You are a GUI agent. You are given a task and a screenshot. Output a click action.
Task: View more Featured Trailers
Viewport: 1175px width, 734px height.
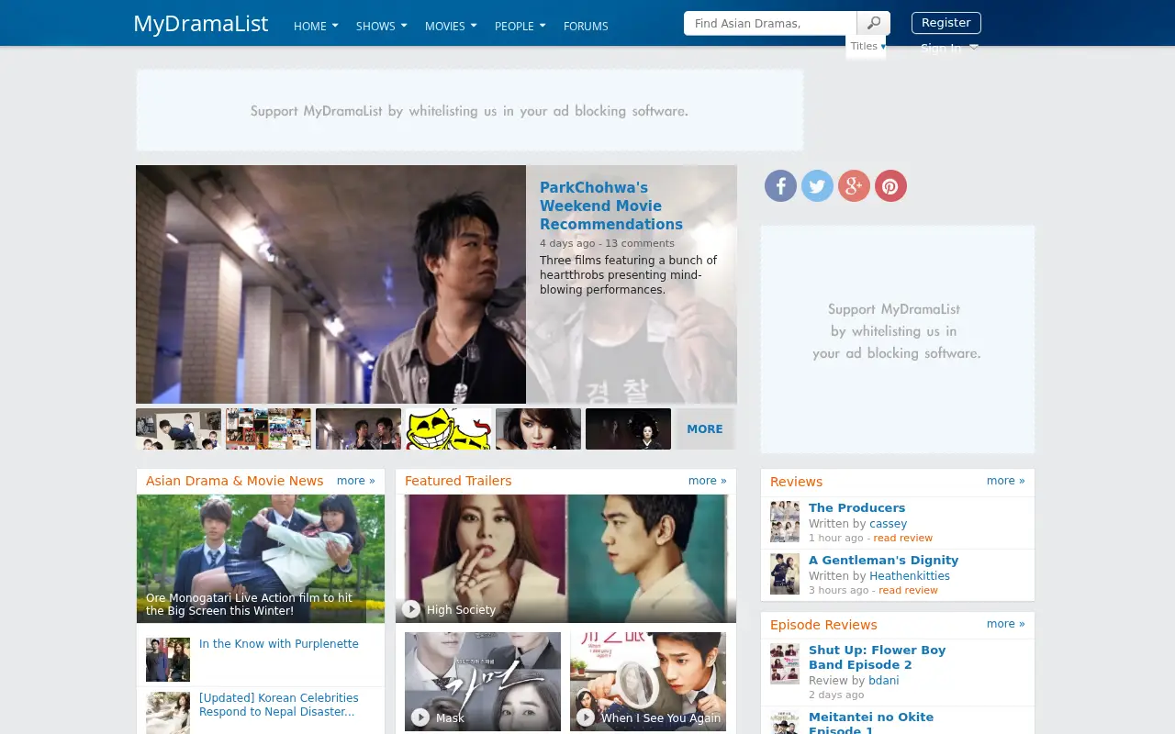[707, 481]
